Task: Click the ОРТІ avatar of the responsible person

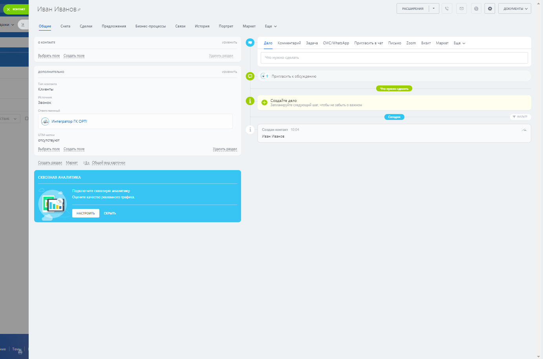Action: (x=45, y=121)
